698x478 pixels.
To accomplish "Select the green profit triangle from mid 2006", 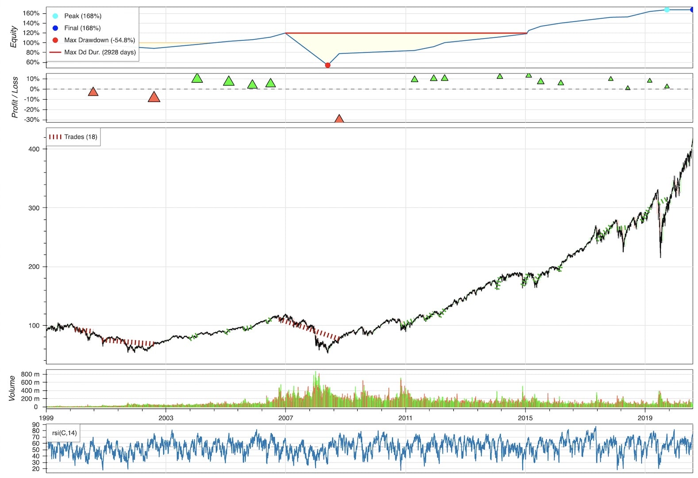I will click(270, 83).
